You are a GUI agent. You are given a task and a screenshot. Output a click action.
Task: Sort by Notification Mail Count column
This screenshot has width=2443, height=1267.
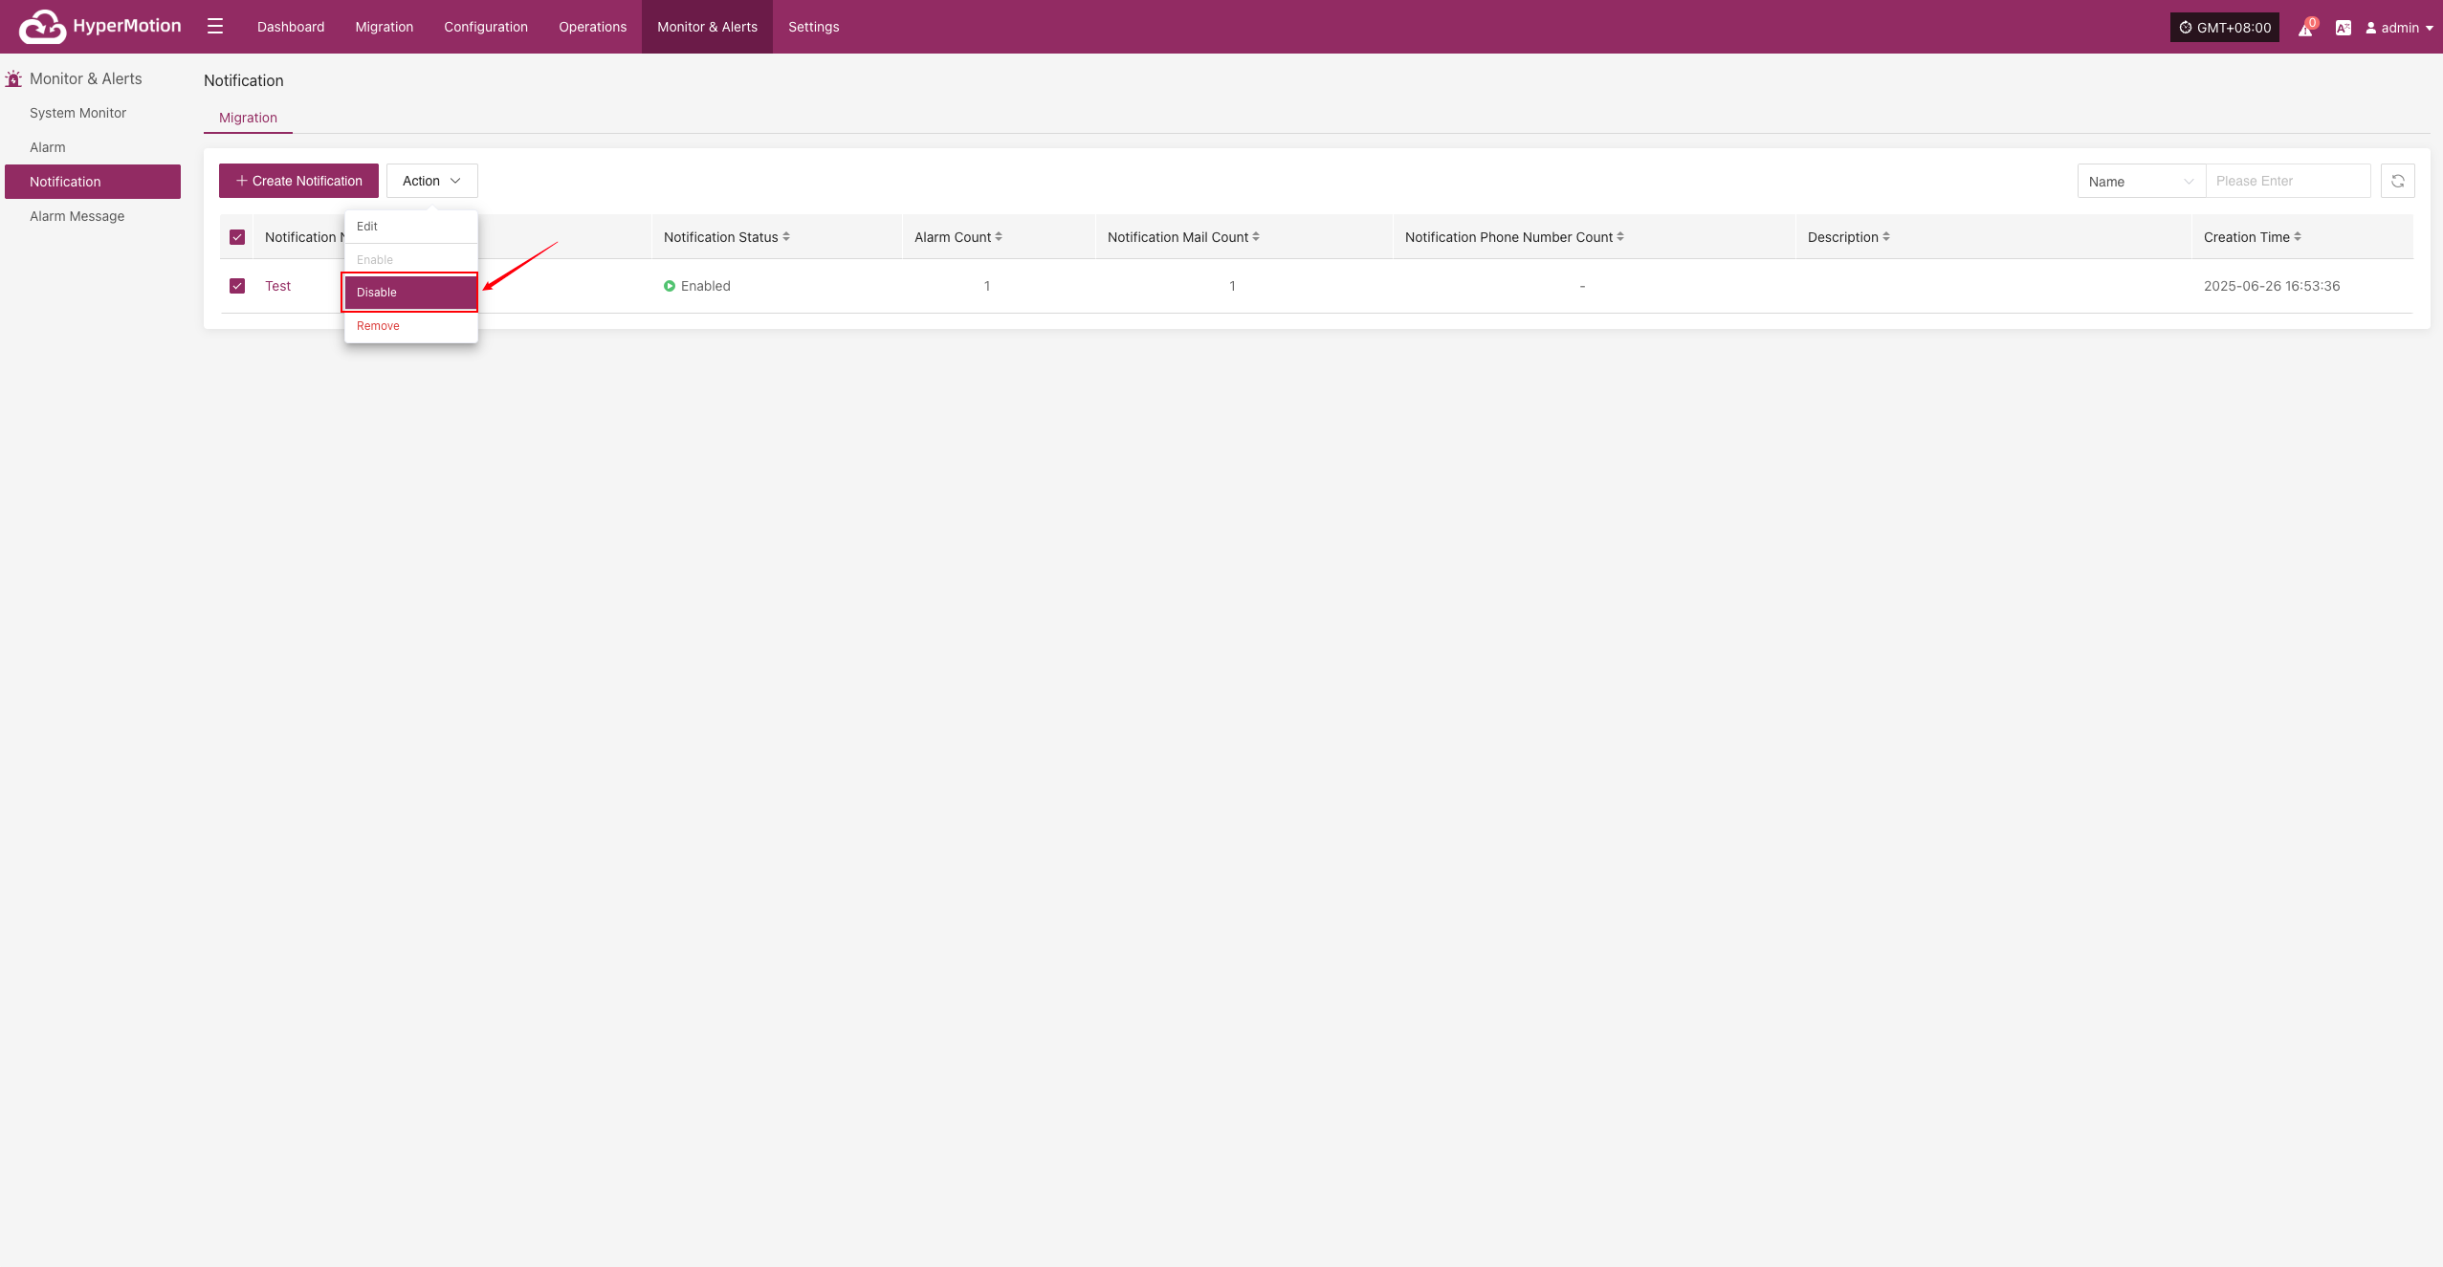[x=1256, y=236]
